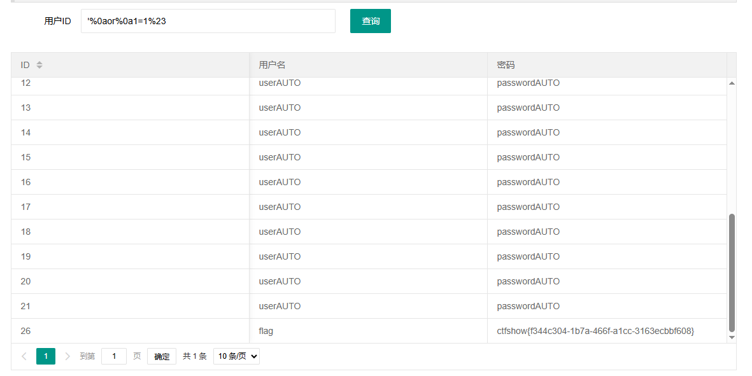752x376 pixels.
Task: Click the next page chevron
Action: [x=67, y=356]
